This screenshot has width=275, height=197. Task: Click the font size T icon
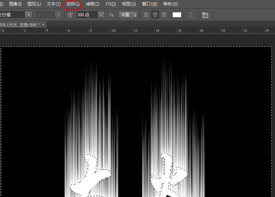(70, 15)
